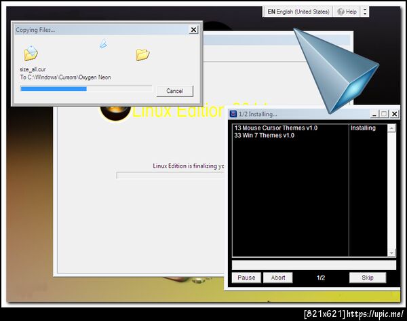Click installer list scroll up arrow
This screenshot has width=407, height=321.
[x=391, y=128]
